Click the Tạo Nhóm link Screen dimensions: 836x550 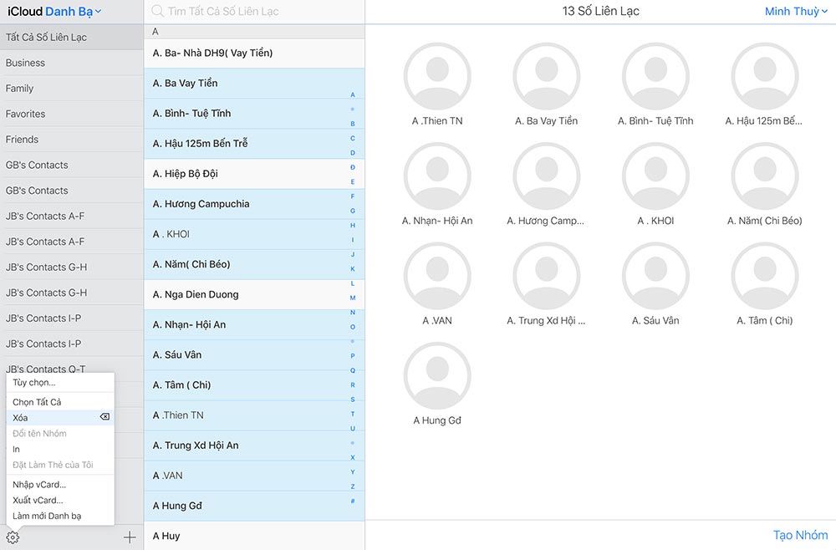[x=800, y=535]
